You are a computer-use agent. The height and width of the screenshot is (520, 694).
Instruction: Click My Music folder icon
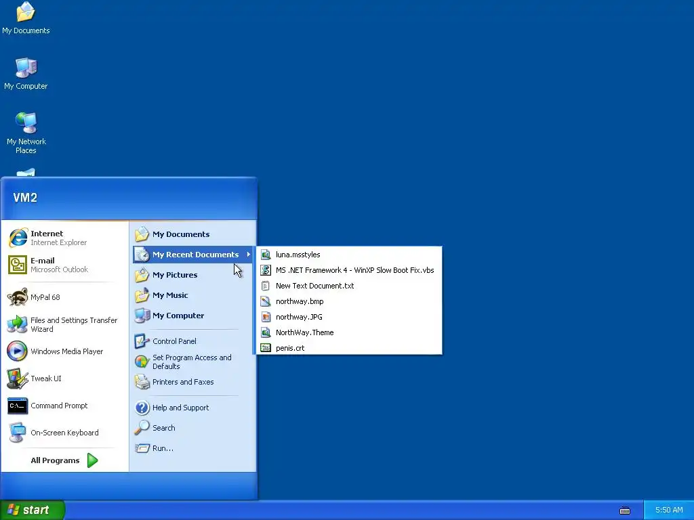(x=142, y=295)
